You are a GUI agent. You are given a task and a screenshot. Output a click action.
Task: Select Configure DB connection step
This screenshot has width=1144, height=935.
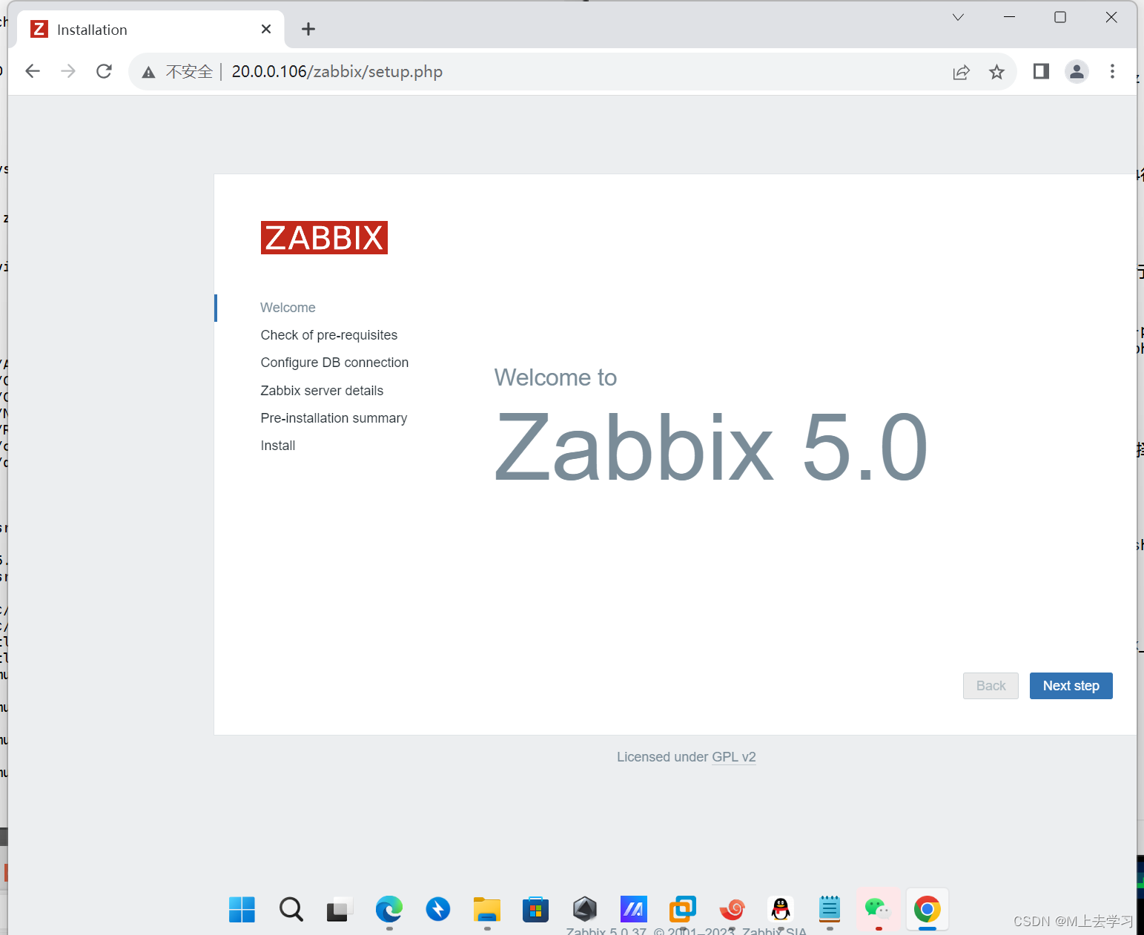(x=334, y=363)
